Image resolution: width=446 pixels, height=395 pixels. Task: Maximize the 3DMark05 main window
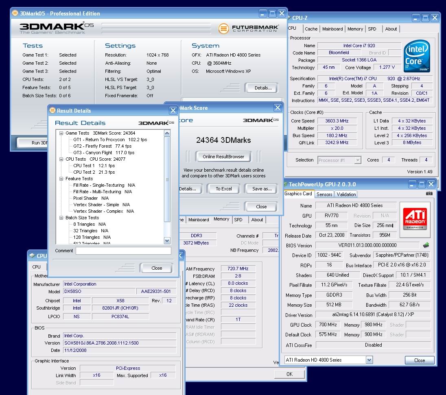click(272, 13)
